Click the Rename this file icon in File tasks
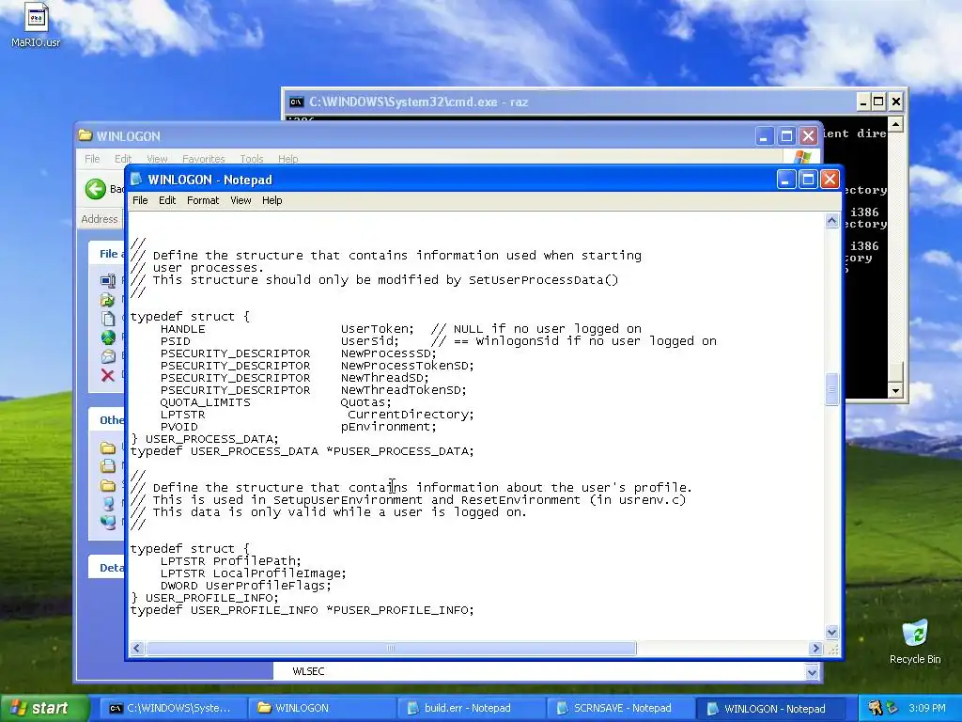This screenshot has width=962, height=722. click(108, 281)
